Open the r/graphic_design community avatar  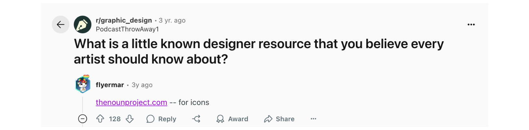pos(83,24)
